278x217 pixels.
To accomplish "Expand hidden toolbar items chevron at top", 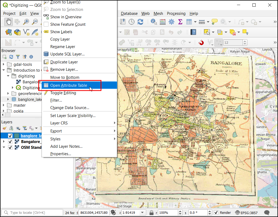I will 275,22.
